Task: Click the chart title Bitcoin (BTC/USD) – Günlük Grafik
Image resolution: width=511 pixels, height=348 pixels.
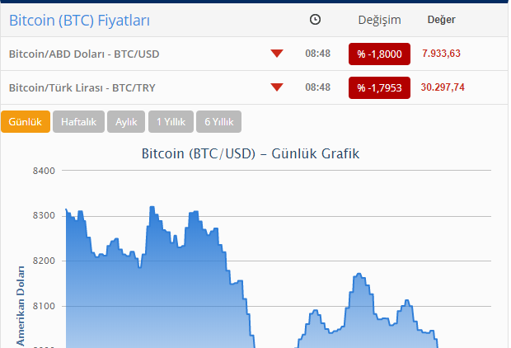Action: pyautogui.click(x=251, y=153)
